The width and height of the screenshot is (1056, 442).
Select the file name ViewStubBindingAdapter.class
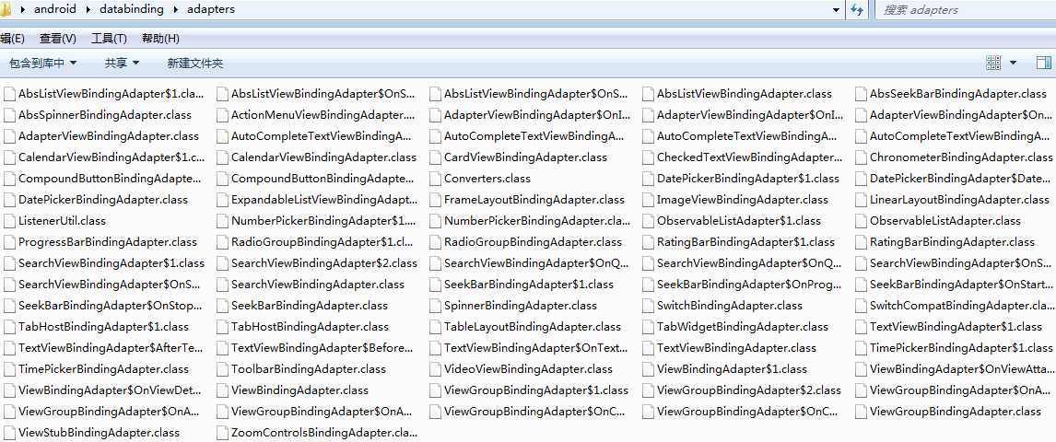[99, 434]
